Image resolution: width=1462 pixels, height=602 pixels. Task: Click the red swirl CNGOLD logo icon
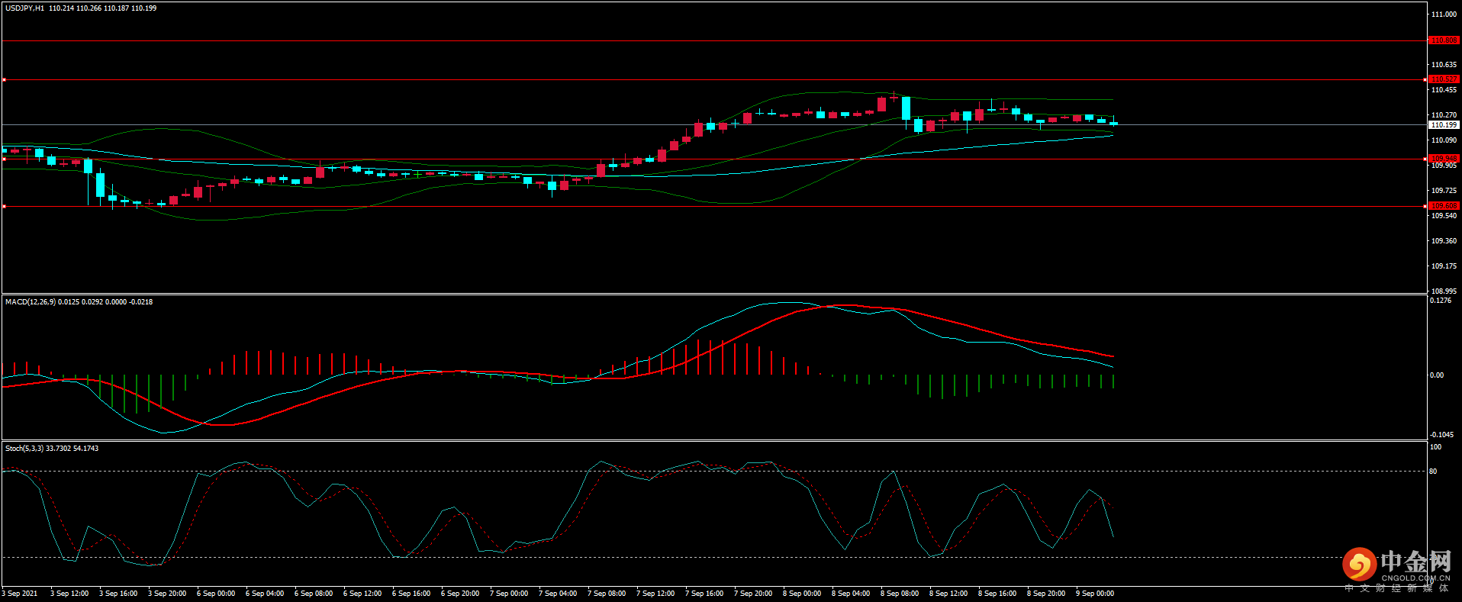click(1359, 565)
